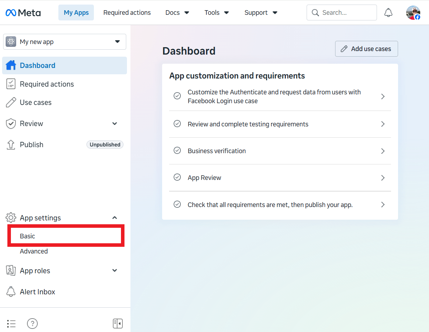Open arrow for Review and complete testing requirements

tap(383, 124)
